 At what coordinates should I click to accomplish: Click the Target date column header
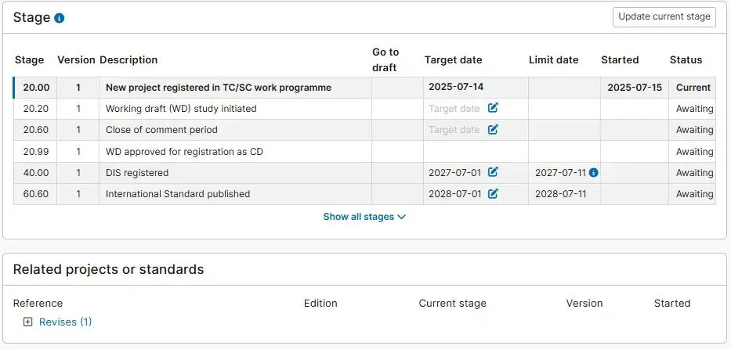pyautogui.click(x=453, y=60)
